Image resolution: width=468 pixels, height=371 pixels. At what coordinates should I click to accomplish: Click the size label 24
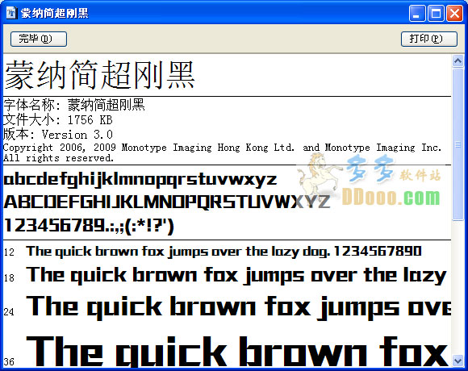point(9,311)
